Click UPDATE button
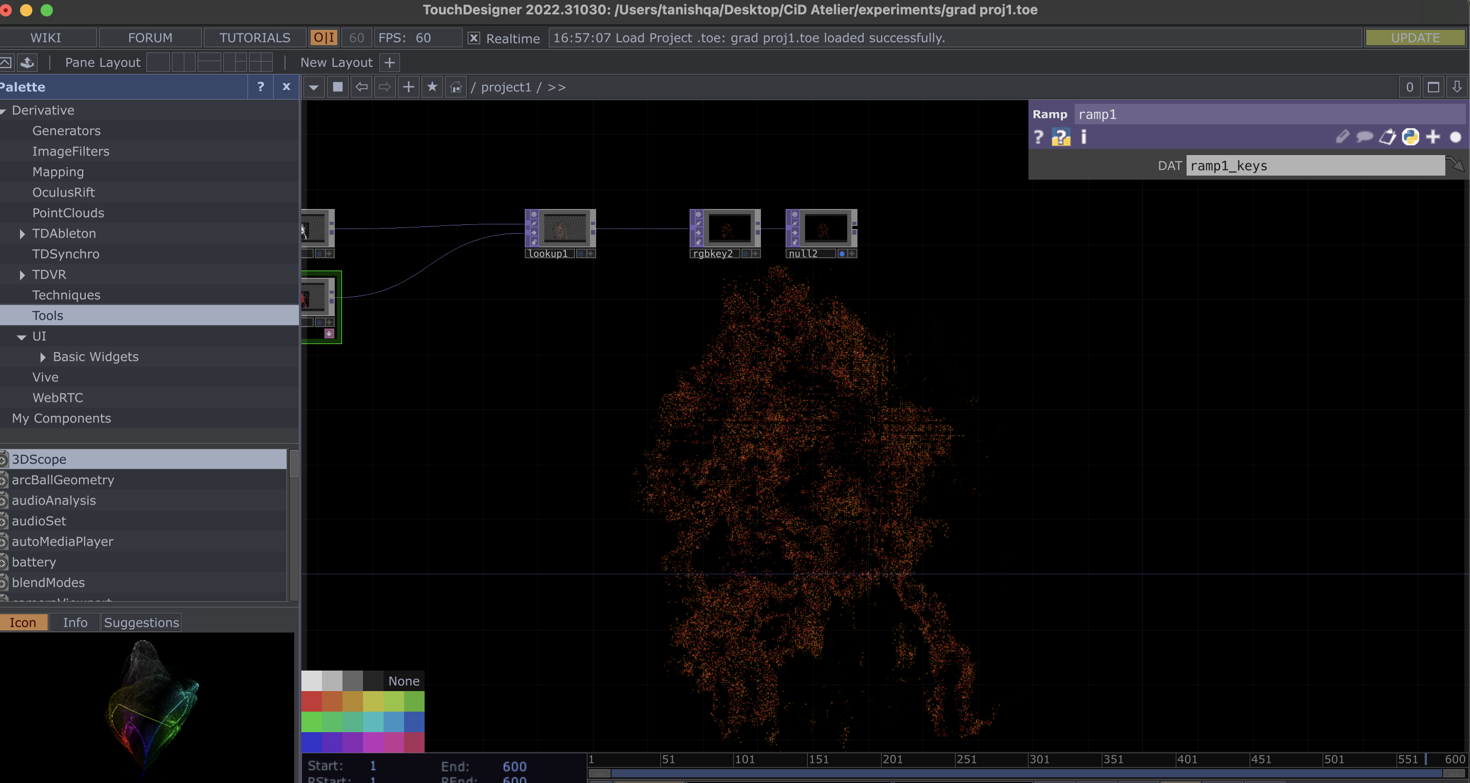Viewport: 1470px width, 783px height. (x=1415, y=37)
